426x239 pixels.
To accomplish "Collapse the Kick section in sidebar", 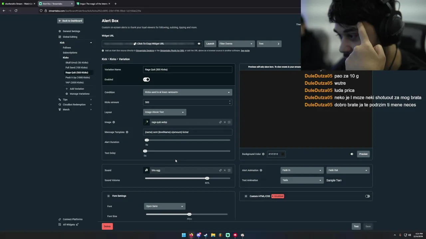I will click(x=91, y=42).
